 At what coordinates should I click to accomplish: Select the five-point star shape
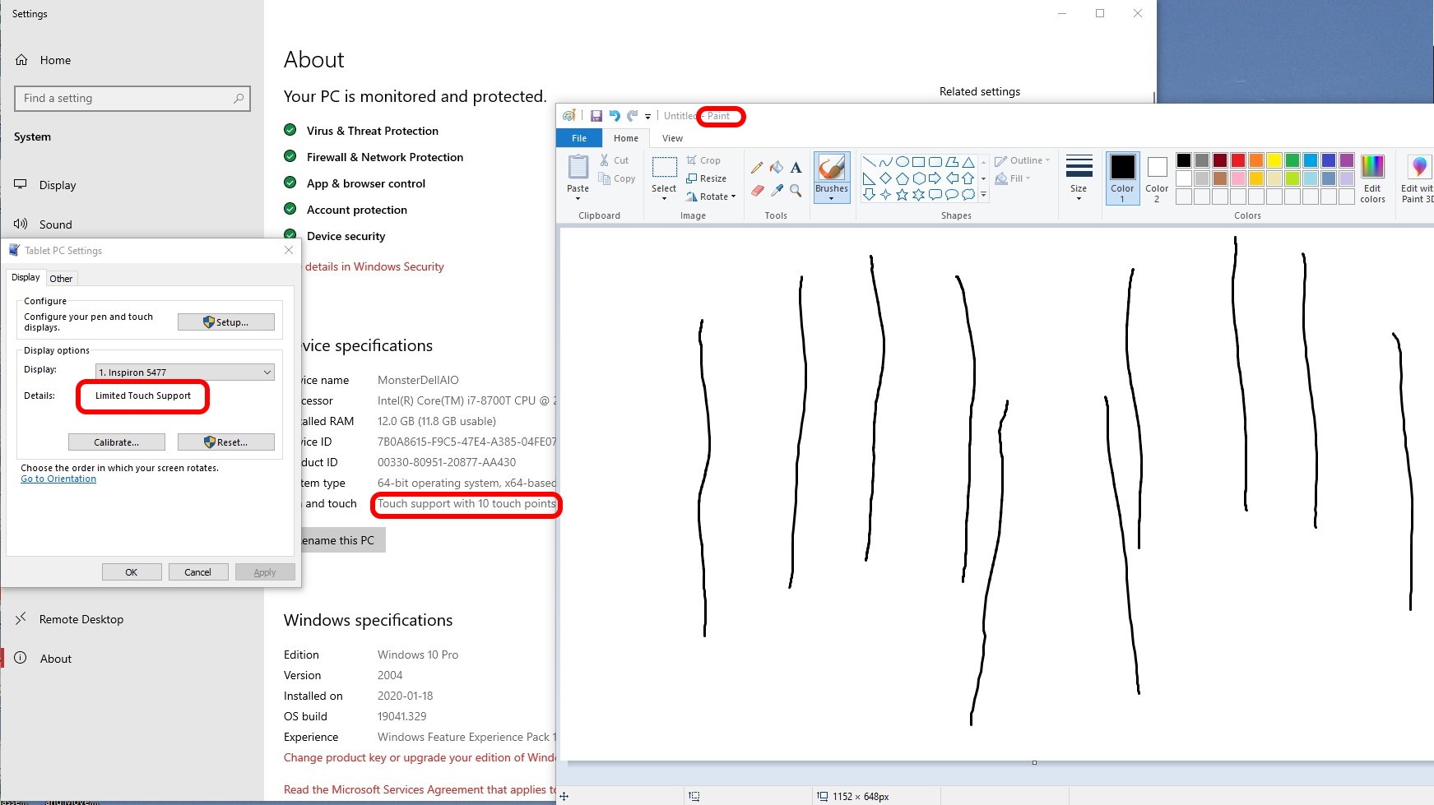pyautogui.click(x=902, y=195)
